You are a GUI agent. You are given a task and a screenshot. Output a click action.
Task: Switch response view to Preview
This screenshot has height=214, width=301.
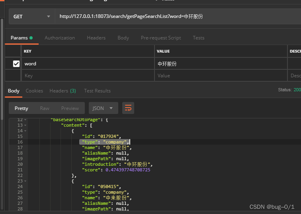coord(70,108)
